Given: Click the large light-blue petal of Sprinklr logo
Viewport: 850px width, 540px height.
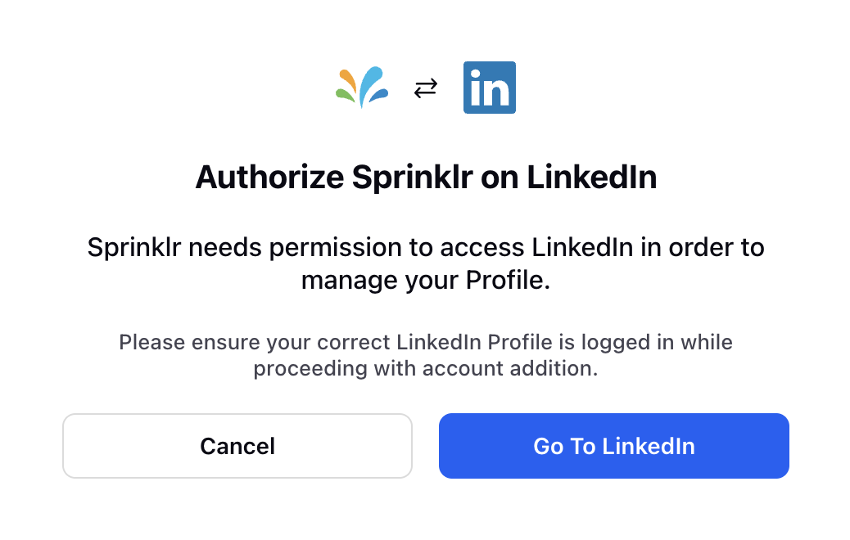Looking at the screenshot, I should coord(371,84).
